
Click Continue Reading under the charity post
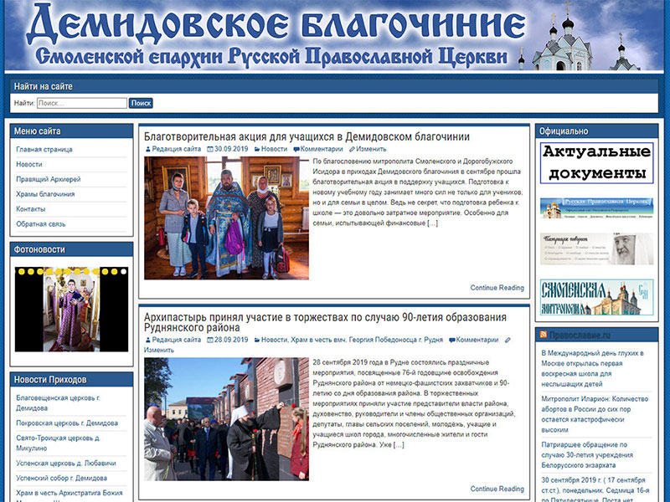[x=497, y=288]
